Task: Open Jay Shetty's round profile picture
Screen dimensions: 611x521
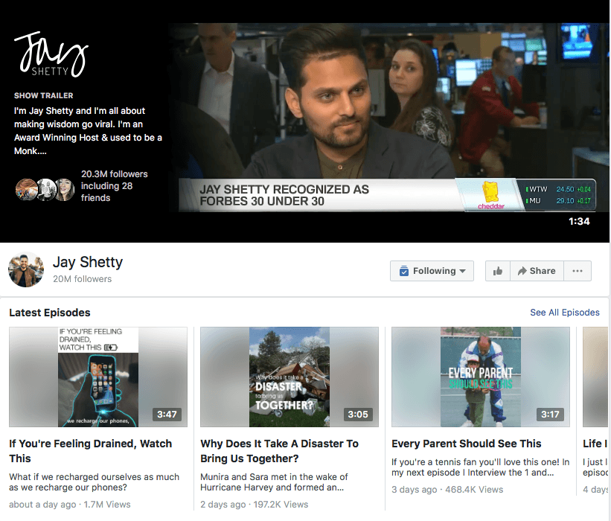Action: coord(26,269)
